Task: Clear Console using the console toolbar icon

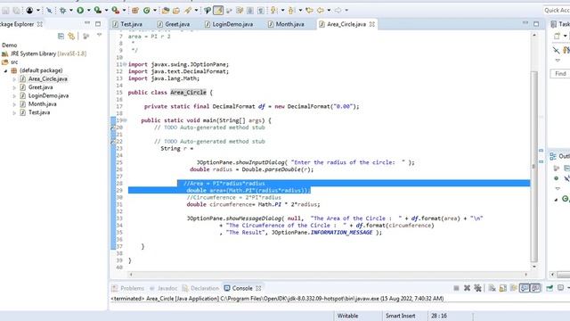Action: click(492, 288)
